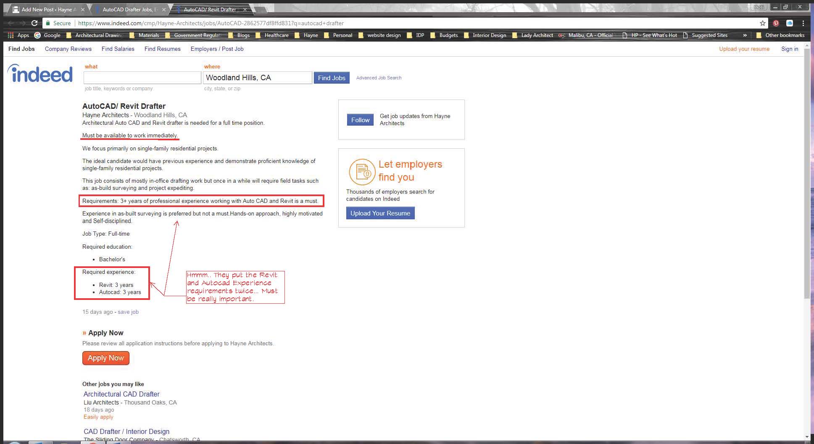The width and height of the screenshot is (814, 444).
Task: Open the Malibu, CA - Official bookmark
Action: (x=586, y=35)
